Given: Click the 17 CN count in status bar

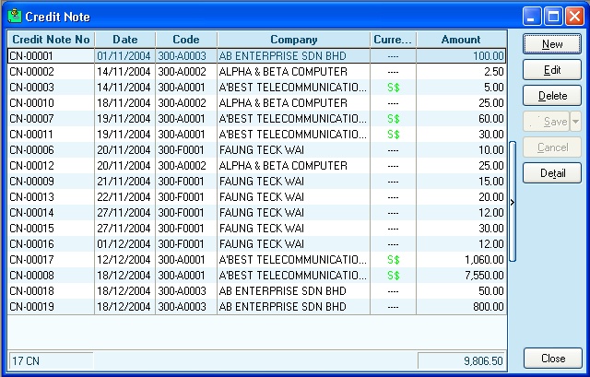Looking at the screenshot, I should 26,361.
